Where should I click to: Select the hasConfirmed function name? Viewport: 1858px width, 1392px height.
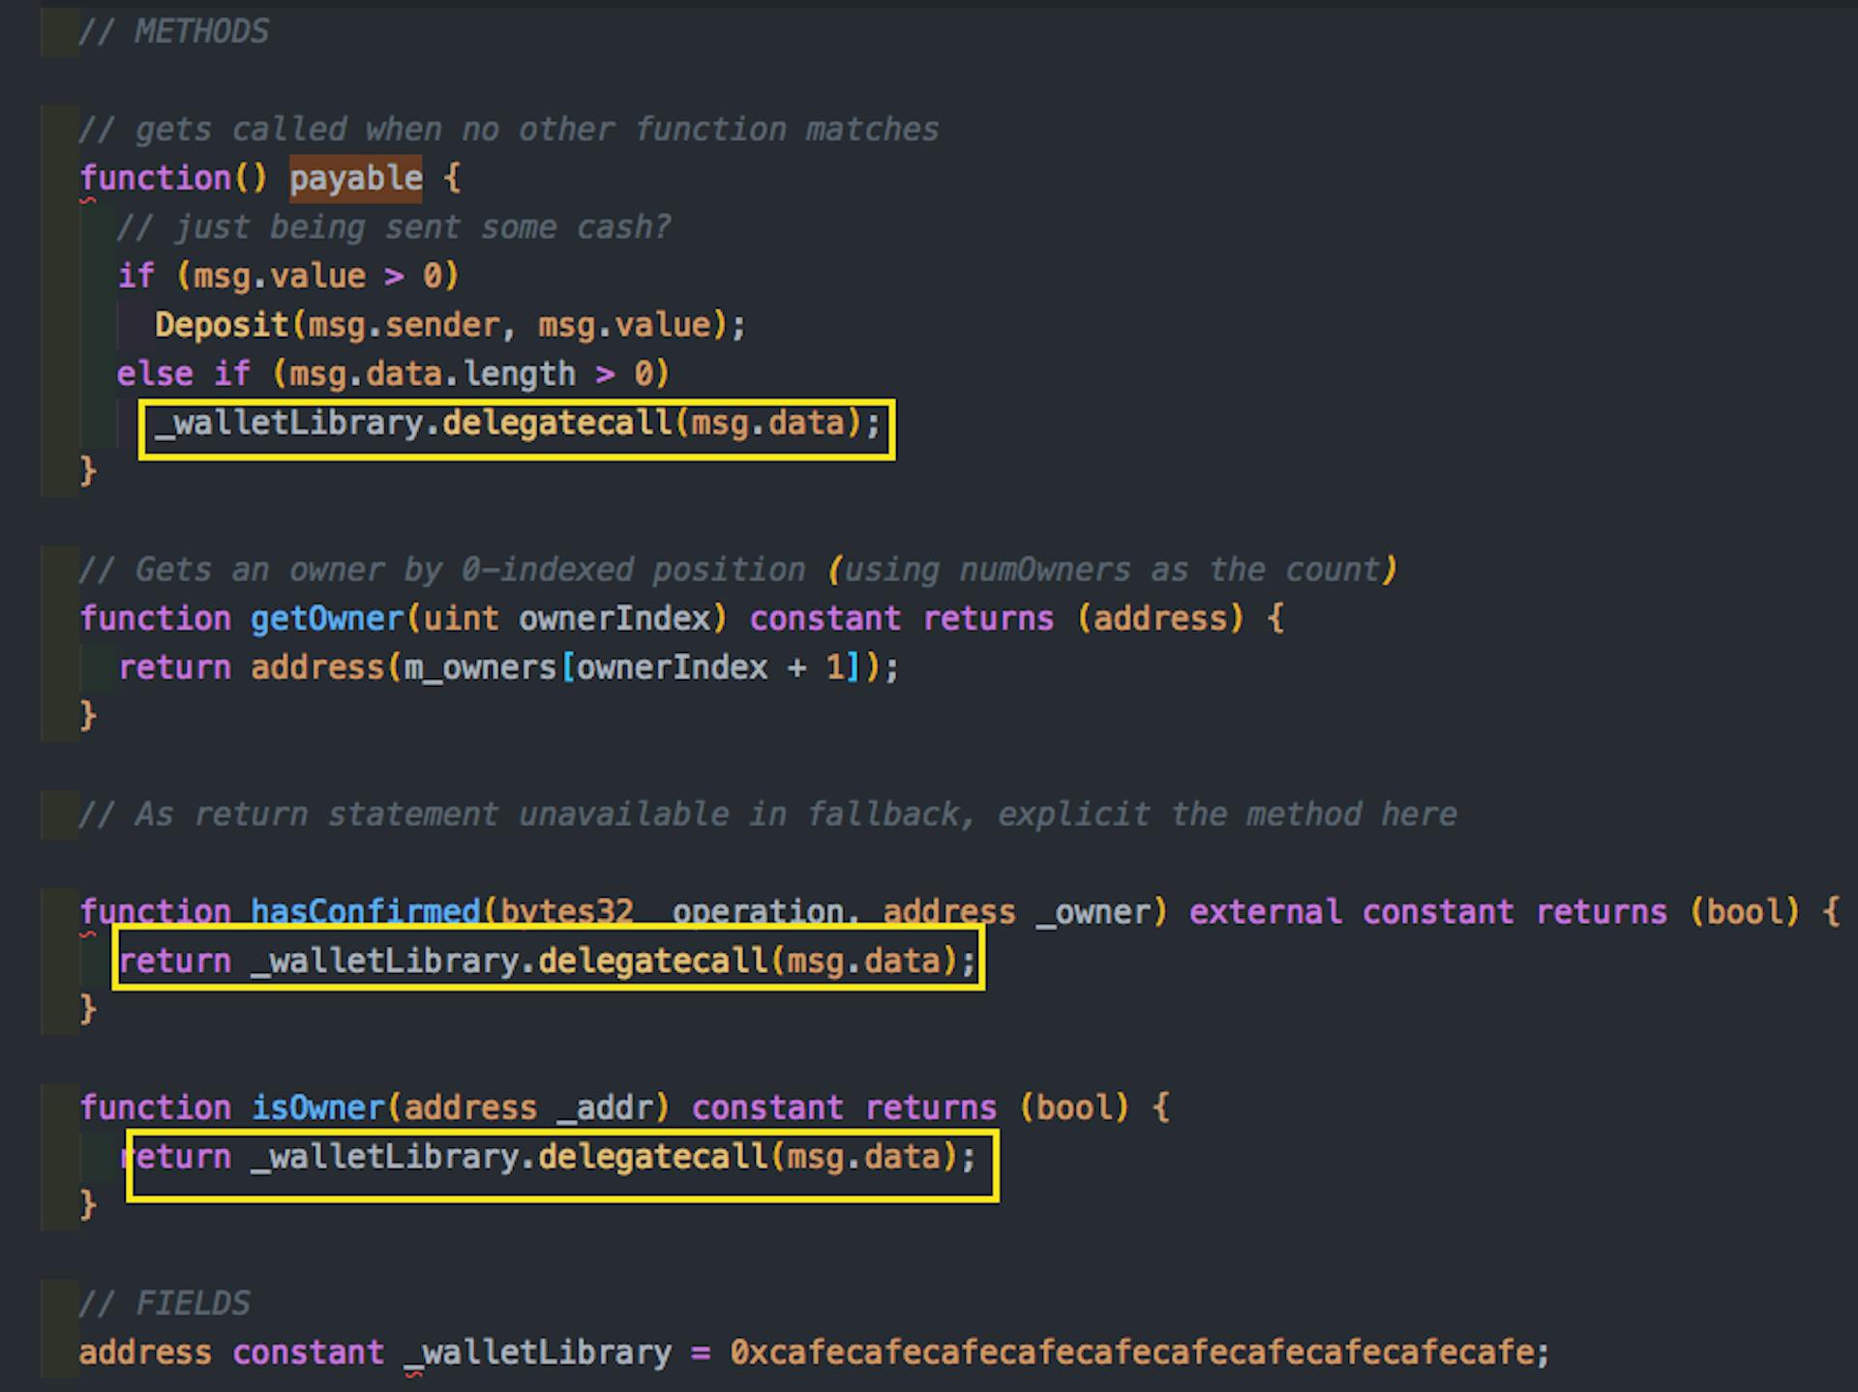366,911
